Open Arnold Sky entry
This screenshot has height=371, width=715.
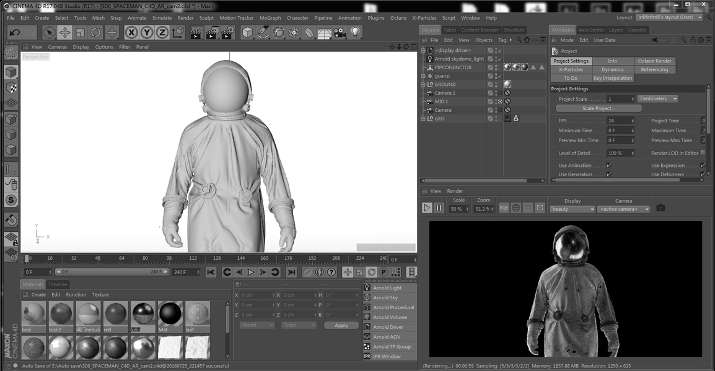pyautogui.click(x=390, y=297)
